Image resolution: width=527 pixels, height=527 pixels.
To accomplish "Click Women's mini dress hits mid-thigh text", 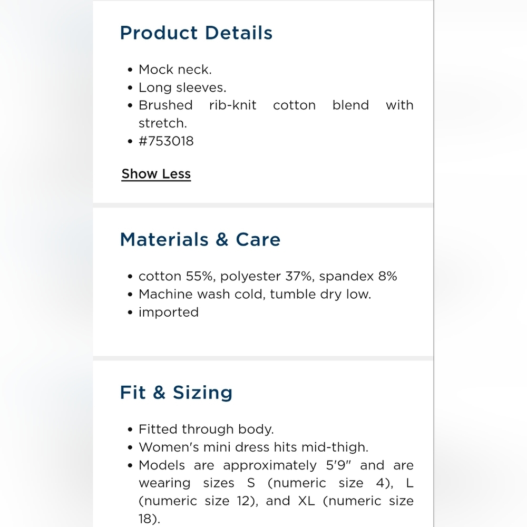I will tap(253, 447).
